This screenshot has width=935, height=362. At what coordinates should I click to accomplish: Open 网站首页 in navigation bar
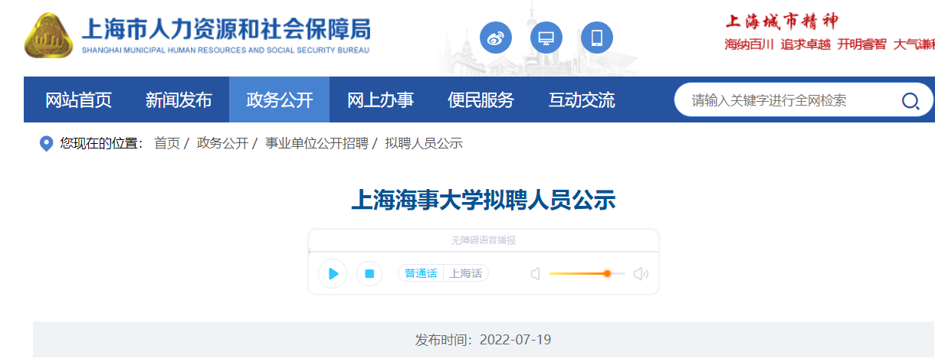[x=79, y=99]
